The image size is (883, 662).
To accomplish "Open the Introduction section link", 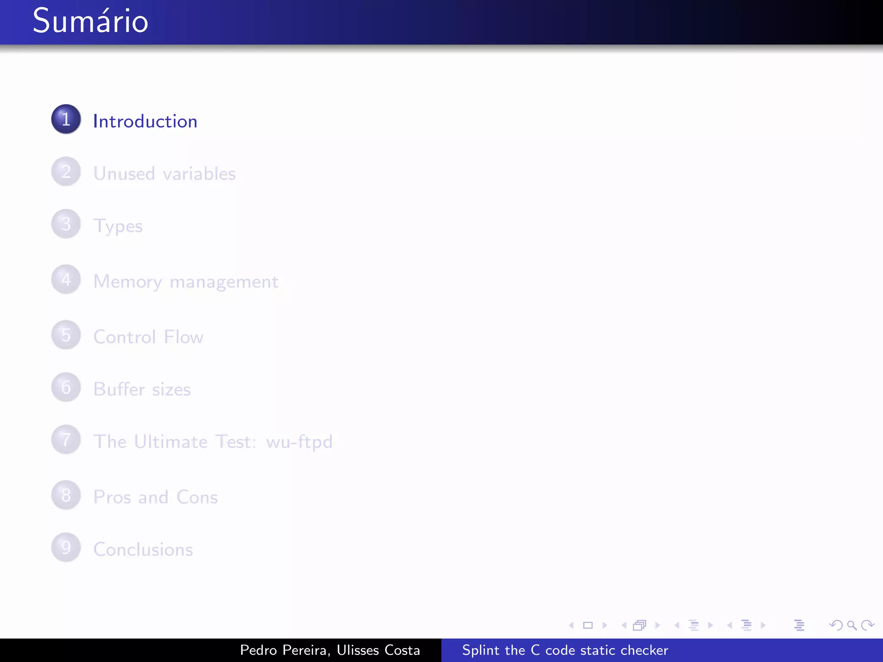I will (x=145, y=121).
